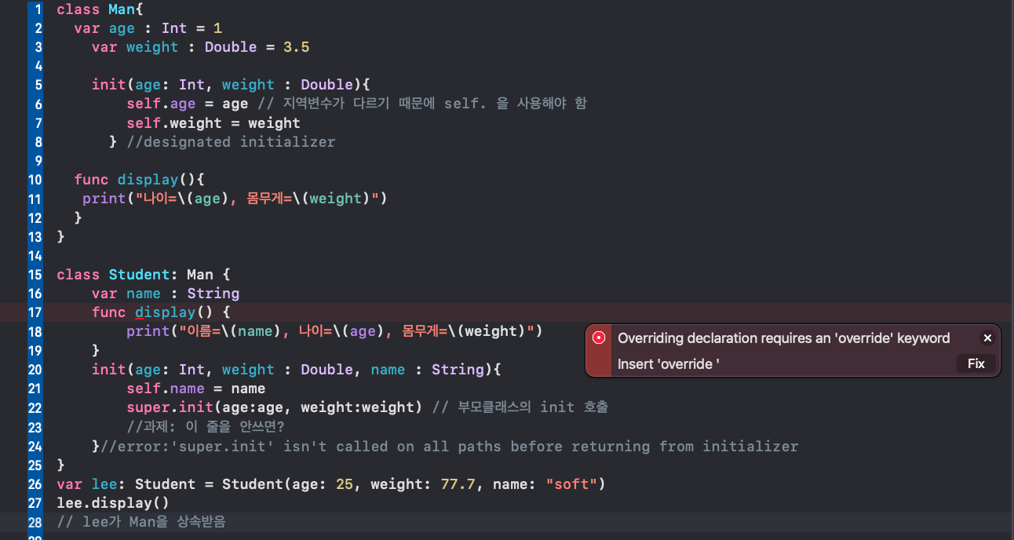Click the lee.display() statement
Viewport: 1014px width, 540px height.
pos(113,502)
